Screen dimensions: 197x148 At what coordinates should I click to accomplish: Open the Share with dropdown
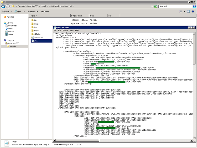point(33,12)
